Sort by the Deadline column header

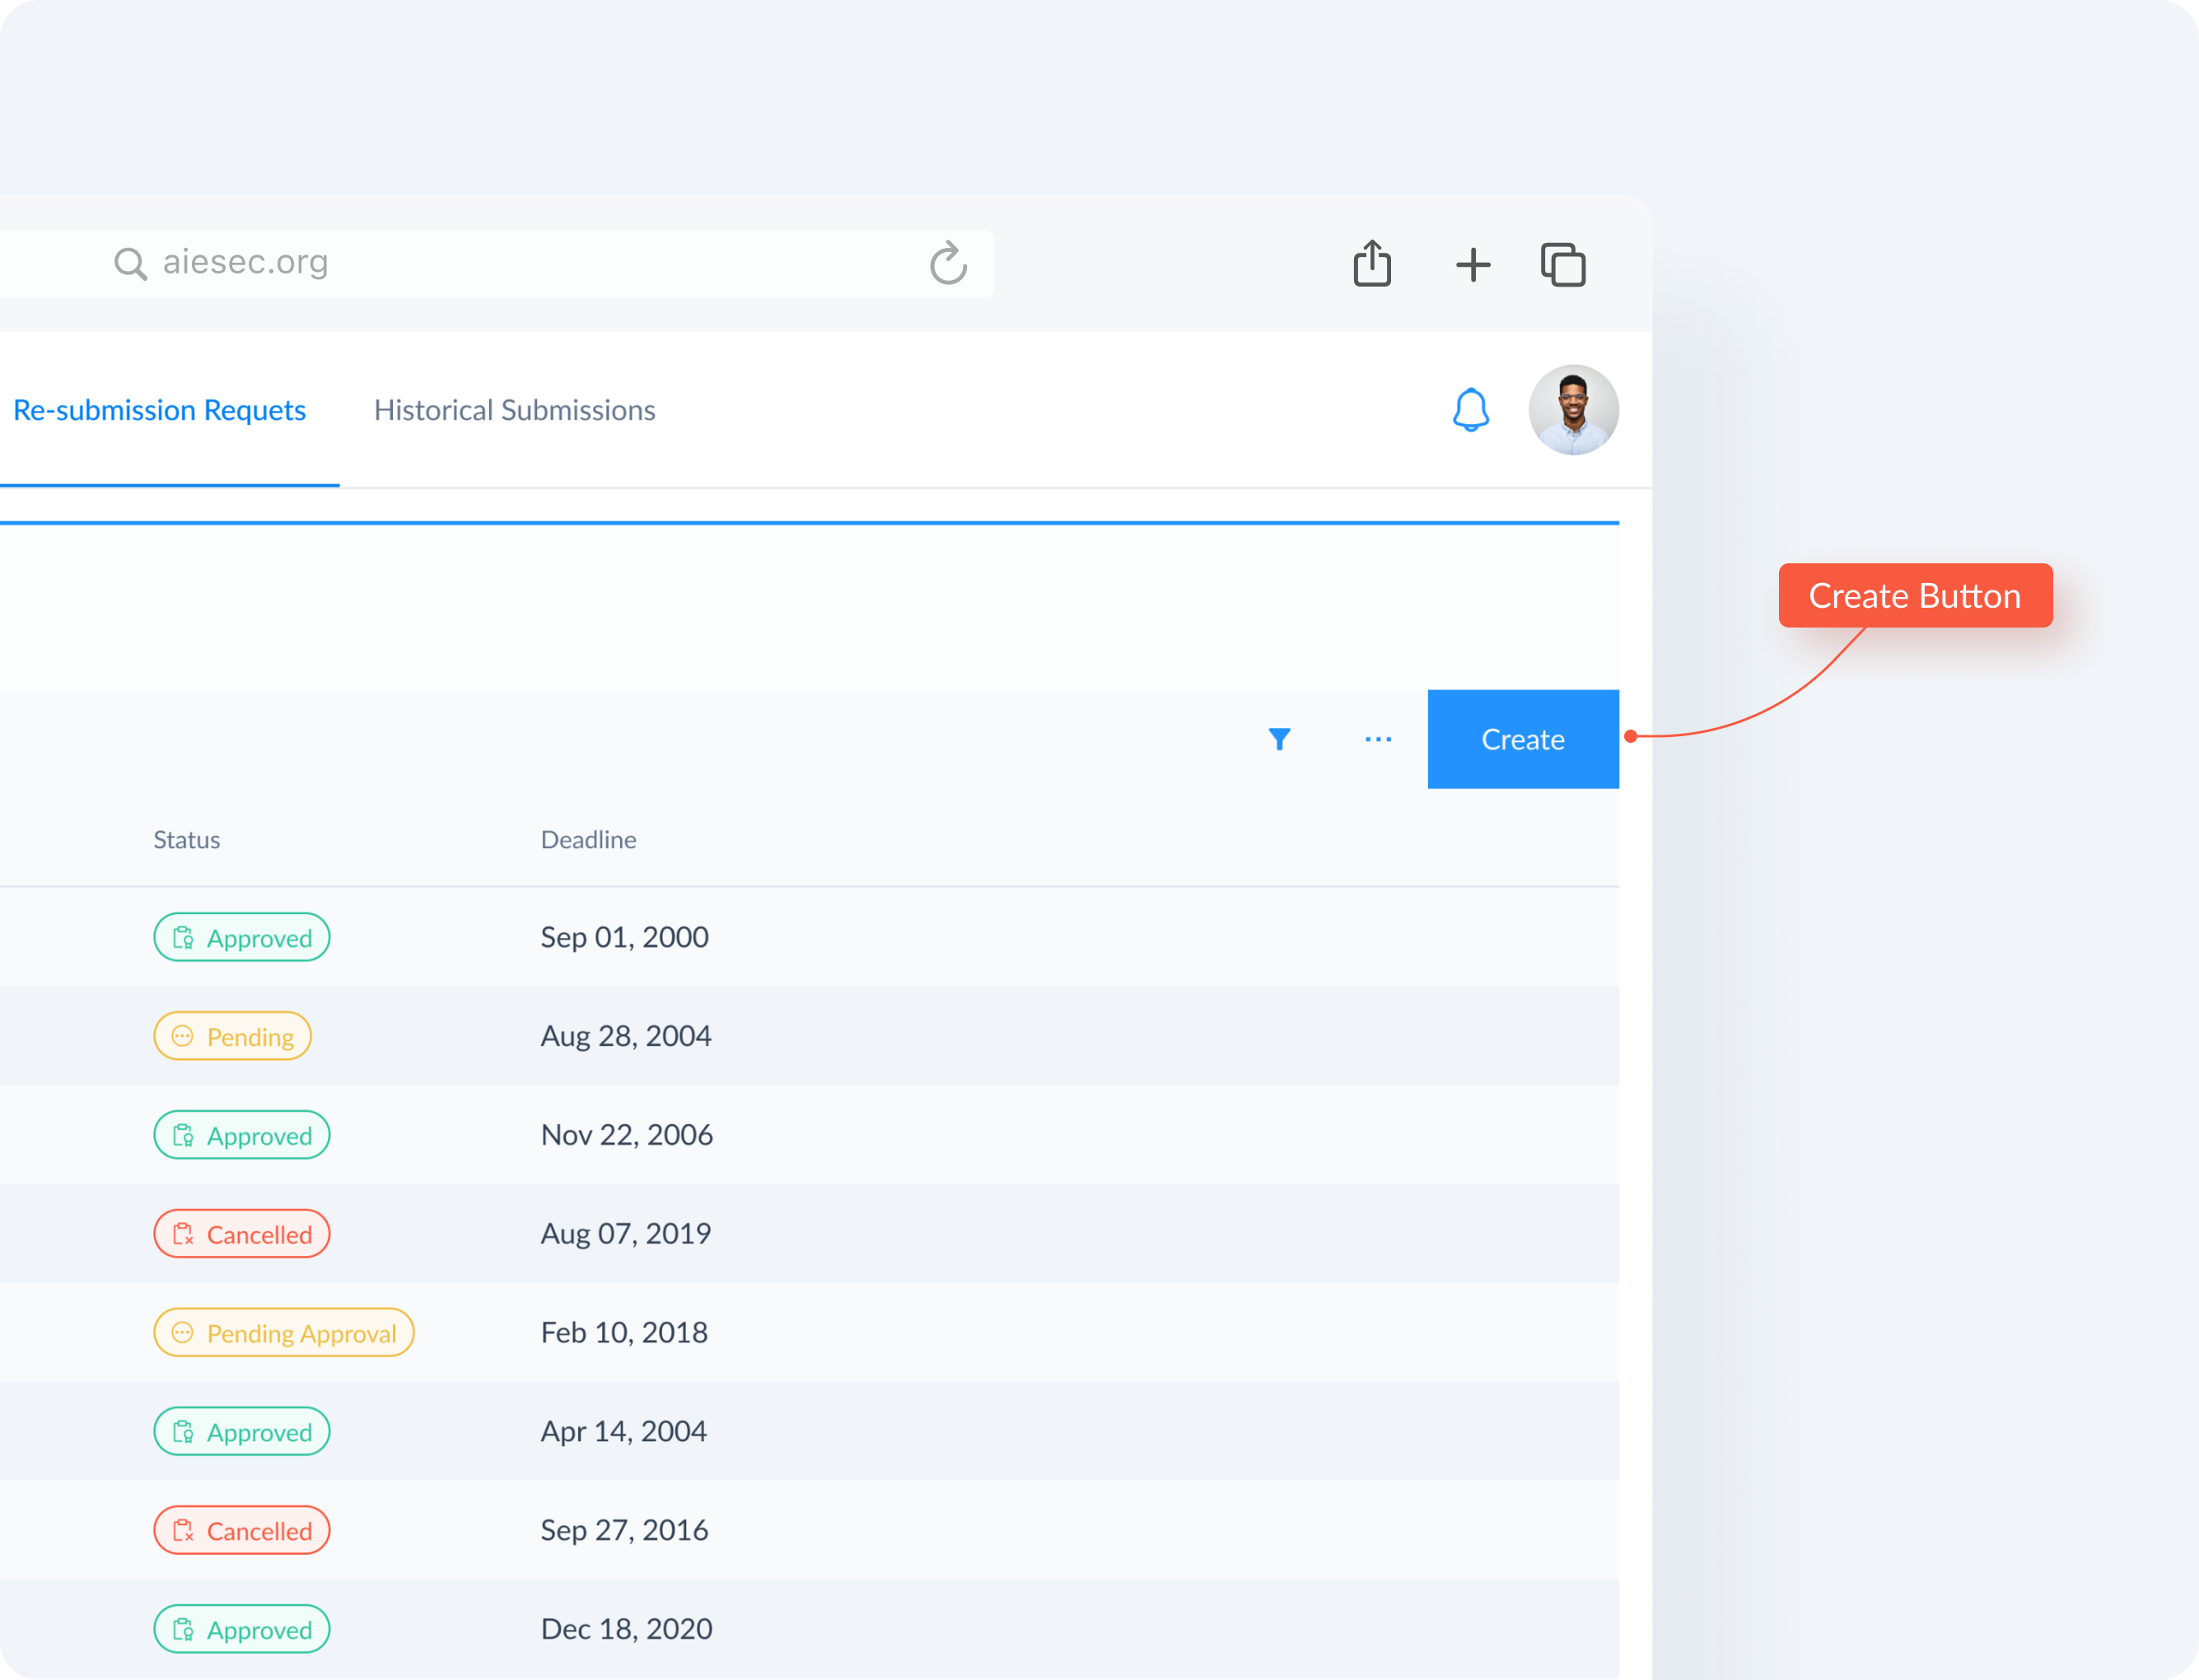click(589, 840)
